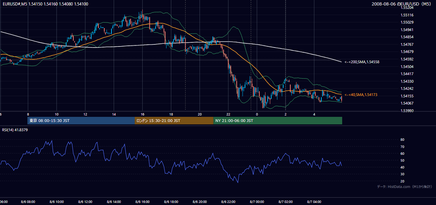Select the 東京 08:00-15:30 JST session bar
Image resolution: width=436 pixels, height=205 pixels.
click(x=81, y=121)
